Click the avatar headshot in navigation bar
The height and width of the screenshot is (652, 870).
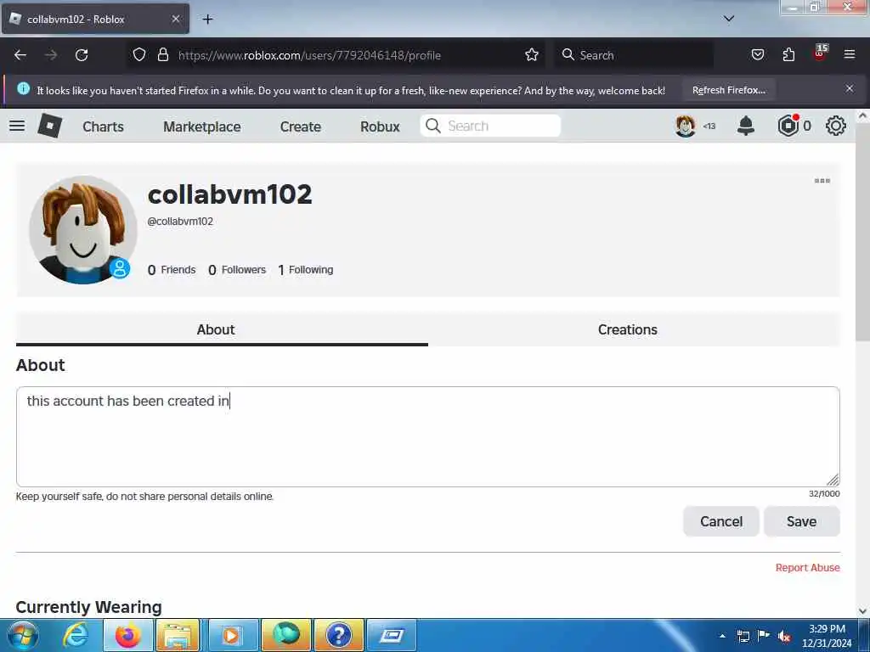tap(686, 126)
